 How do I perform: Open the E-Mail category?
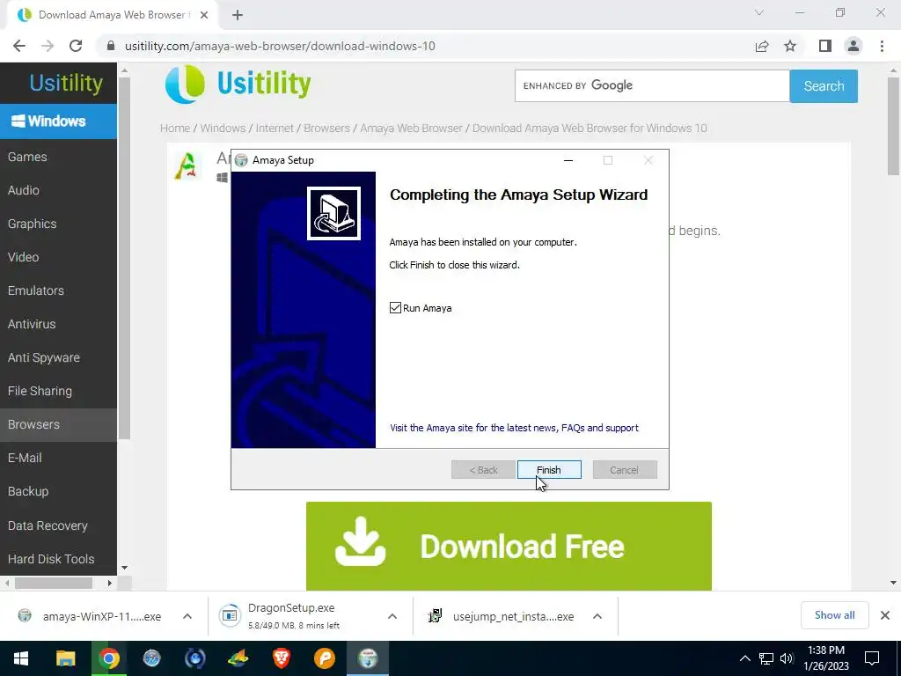click(x=25, y=458)
